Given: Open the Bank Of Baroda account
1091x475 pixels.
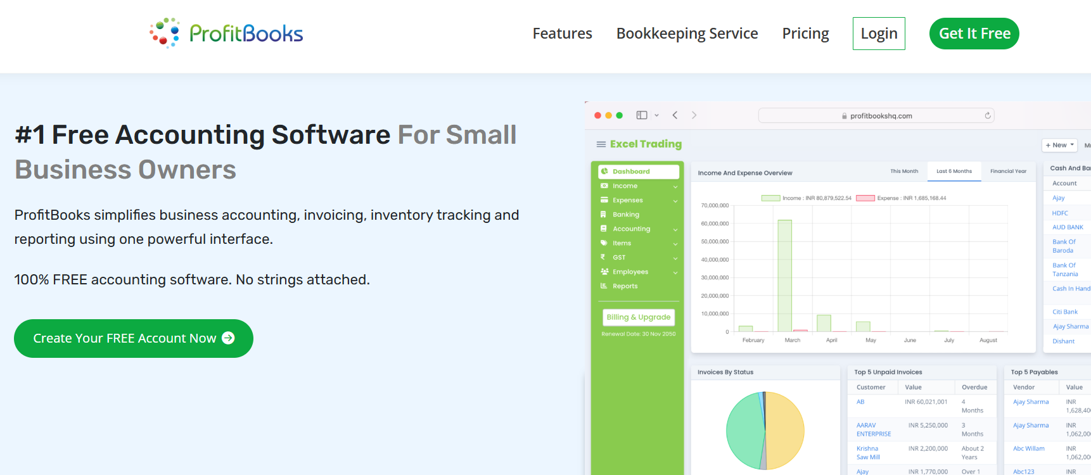Looking at the screenshot, I should point(1064,246).
